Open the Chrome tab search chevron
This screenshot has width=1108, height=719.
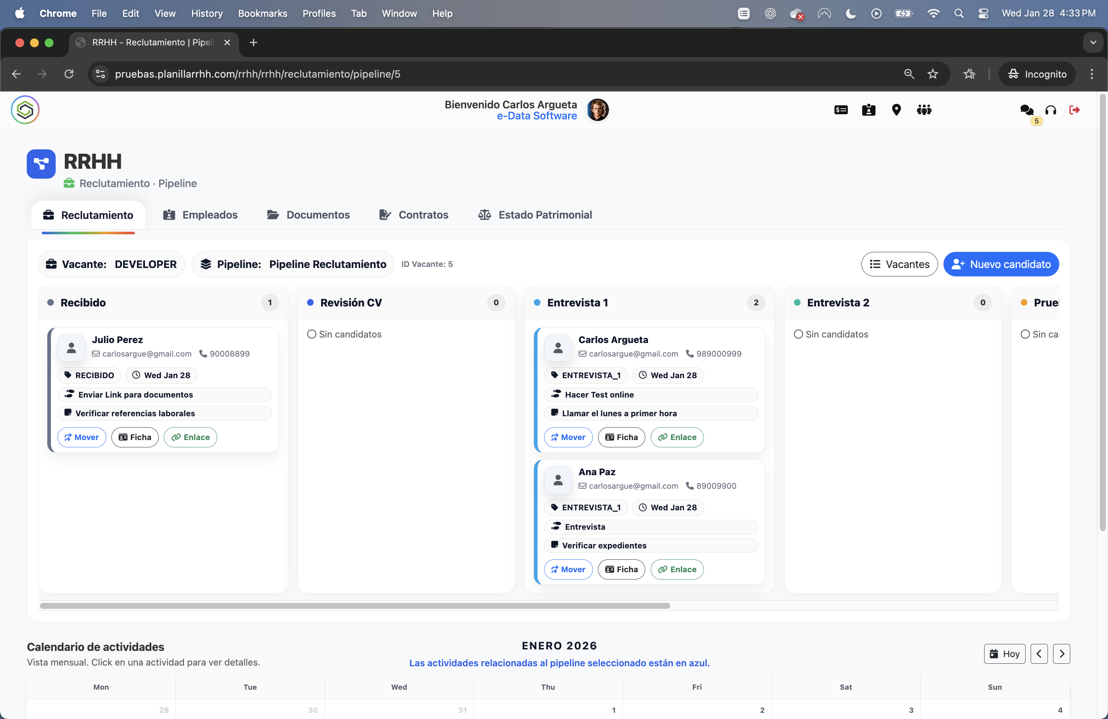1093,42
